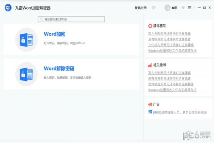Screen dimensions: 214x143
Task: Open the skin (shirt) icon
Action: 183,8
